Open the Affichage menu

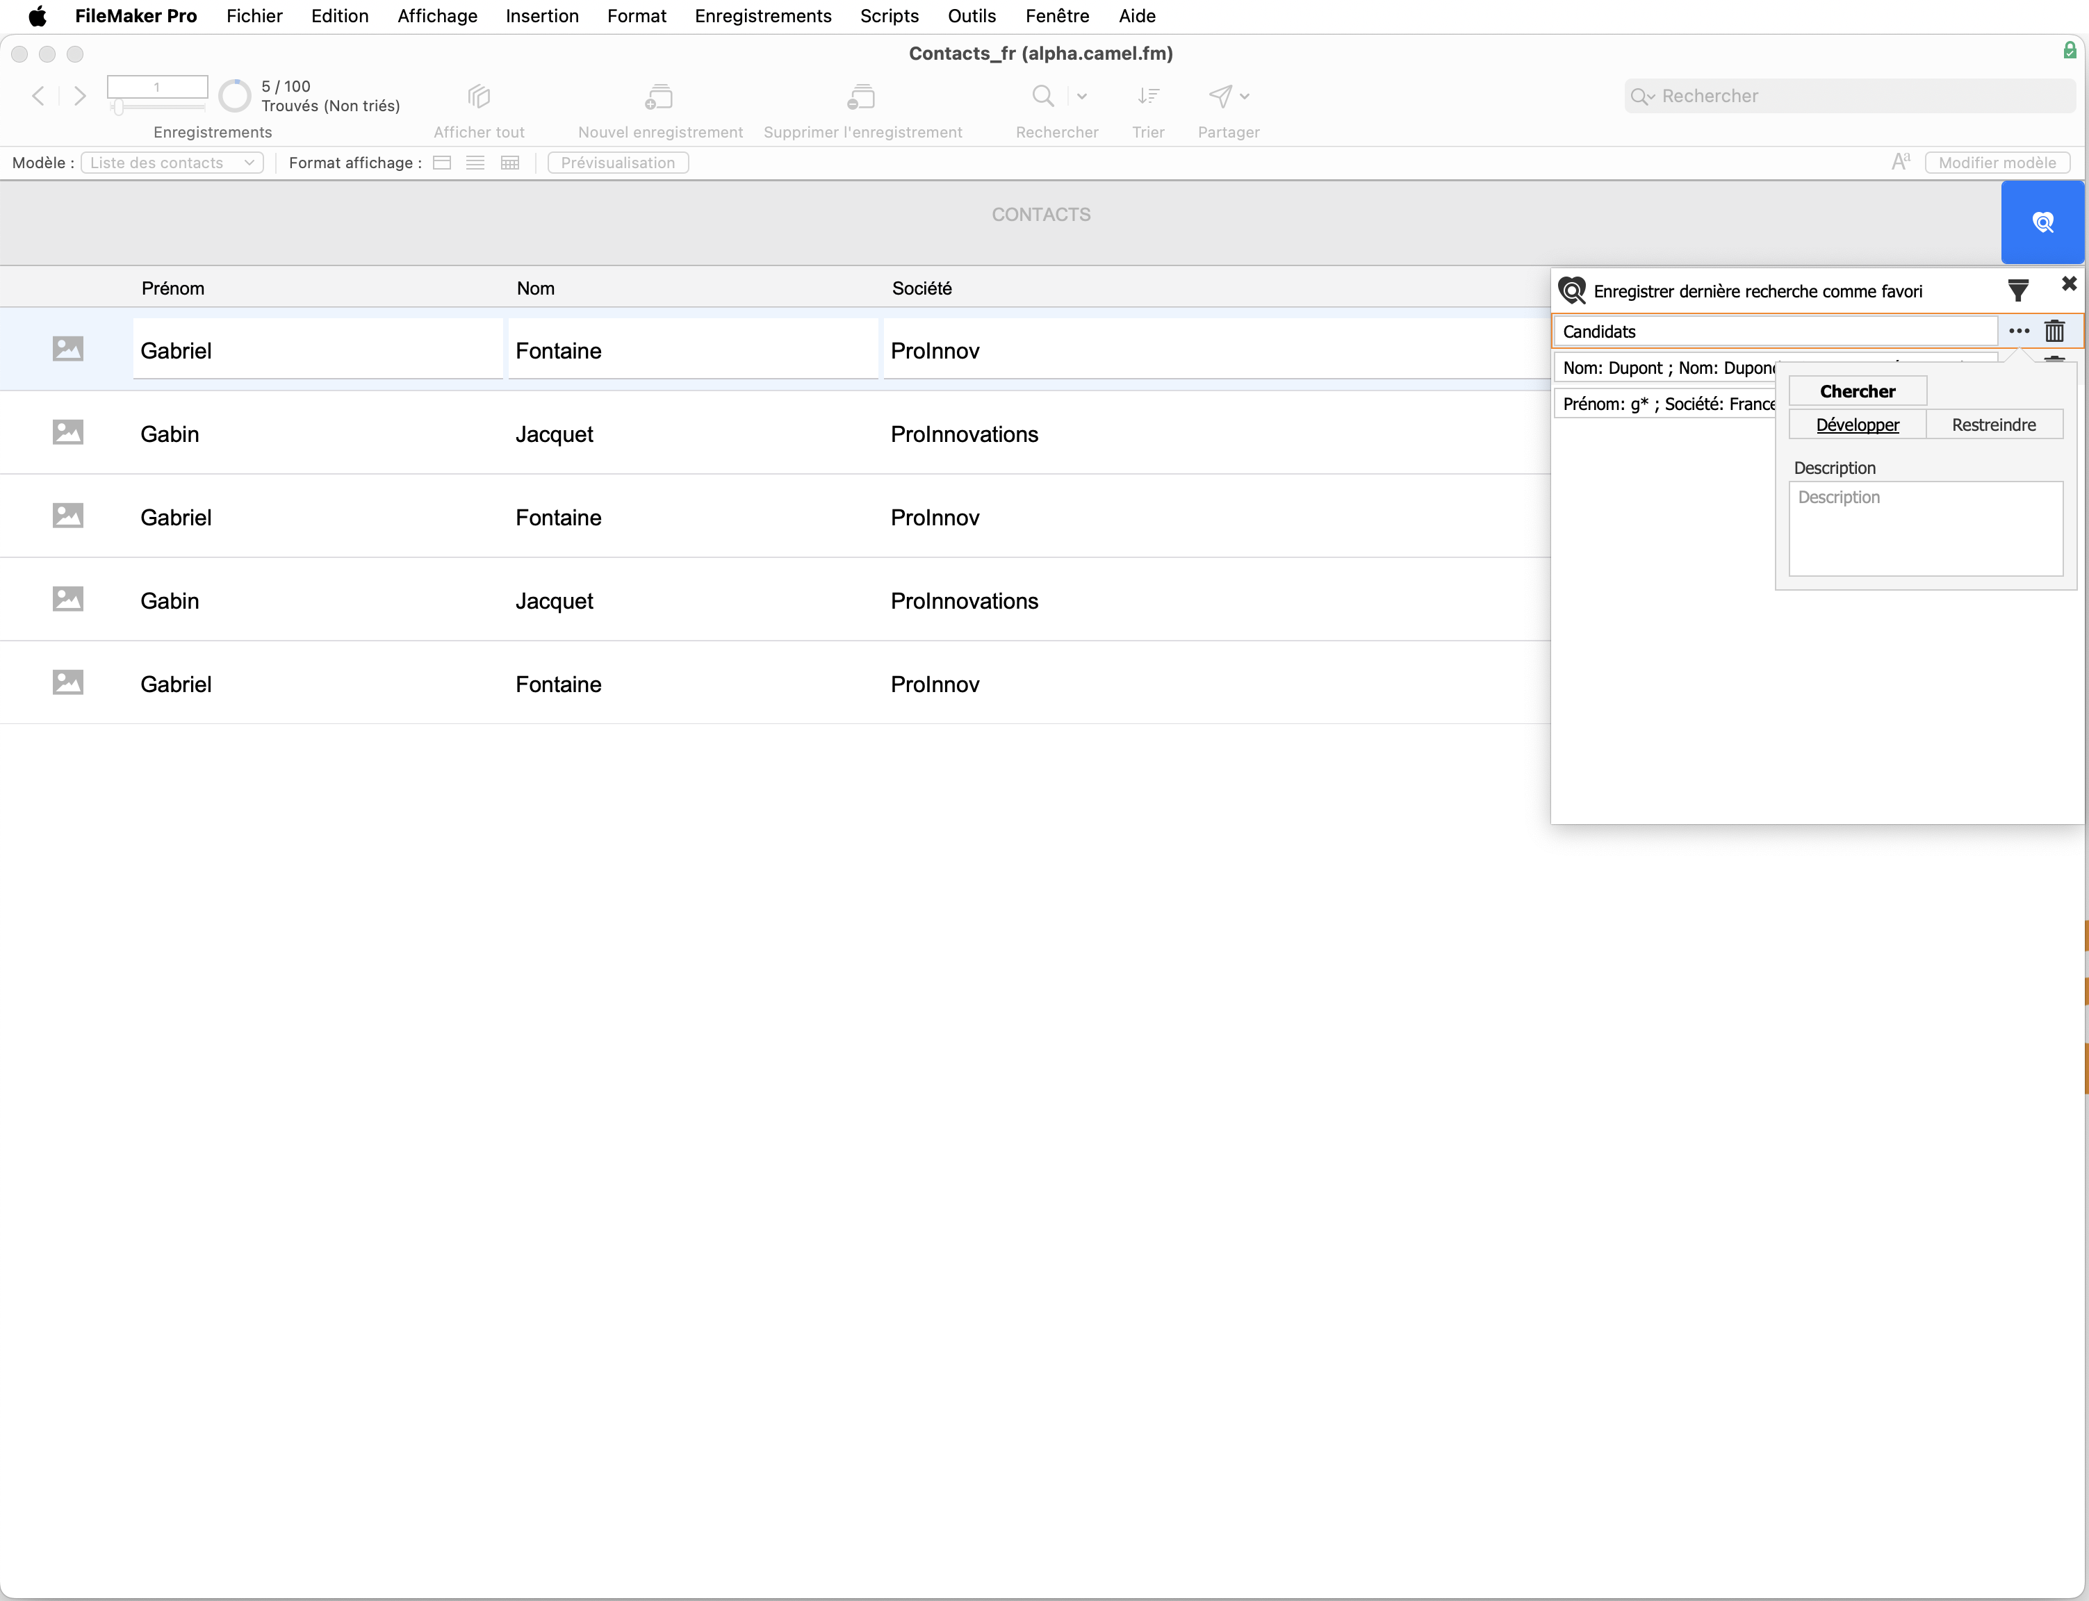coord(437,16)
